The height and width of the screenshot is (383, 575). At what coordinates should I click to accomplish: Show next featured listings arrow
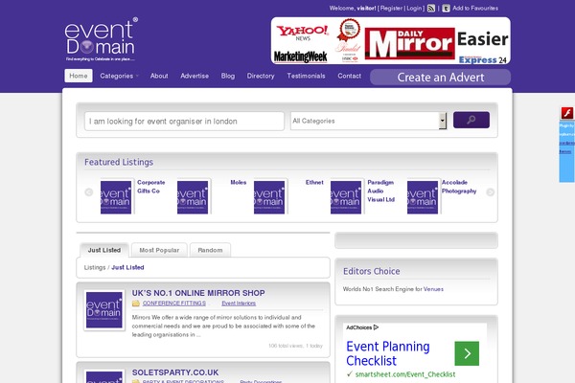[x=490, y=192]
